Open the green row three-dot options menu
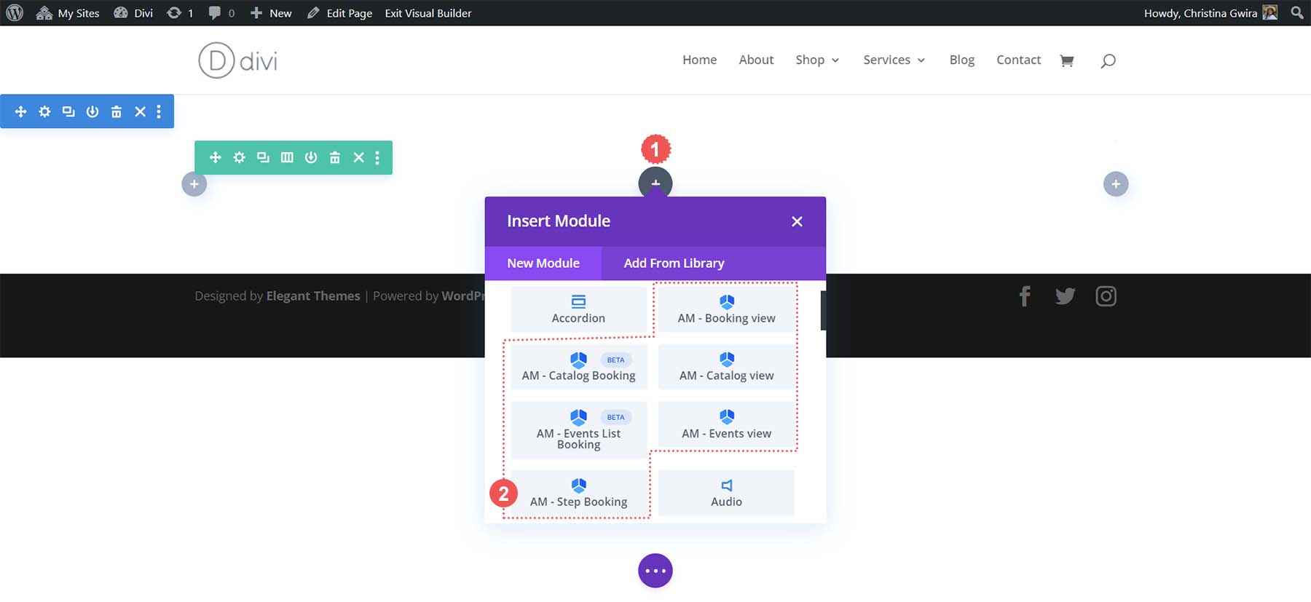Viewport: 1311px width, 602px height. click(x=377, y=157)
